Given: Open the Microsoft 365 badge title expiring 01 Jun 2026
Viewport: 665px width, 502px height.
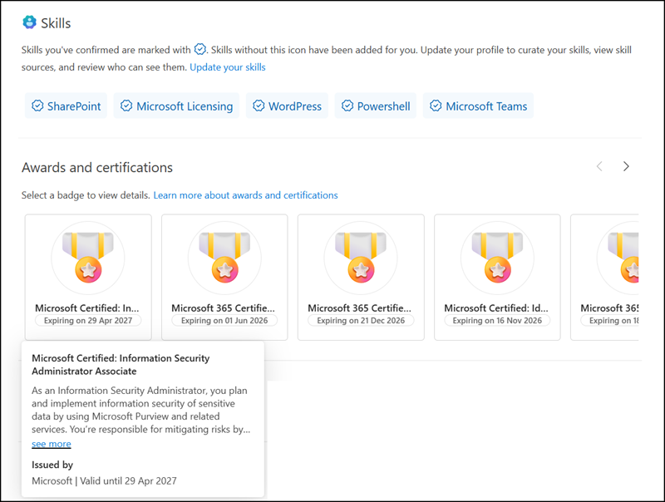Looking at the screenshot, I should [223, 308].
